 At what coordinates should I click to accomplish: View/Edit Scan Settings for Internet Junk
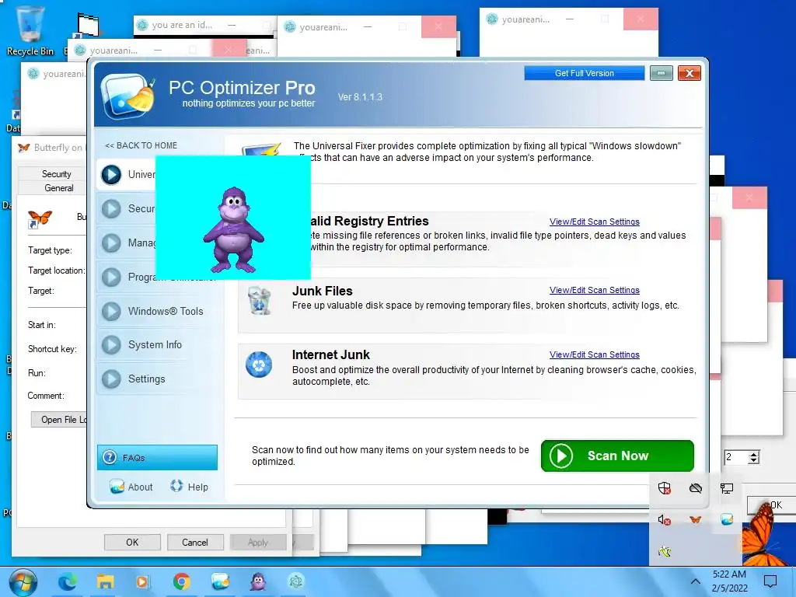pyautogui.click(x=595, y=354)
